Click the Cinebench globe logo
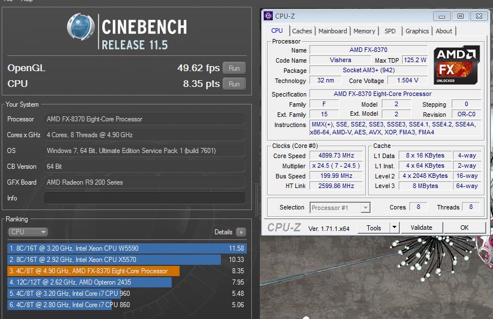This screenshot has height=319, width=493. click(x=81, y=27)
